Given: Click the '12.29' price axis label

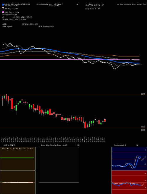Looking at the screenshot, I should [x=143, y=127].
